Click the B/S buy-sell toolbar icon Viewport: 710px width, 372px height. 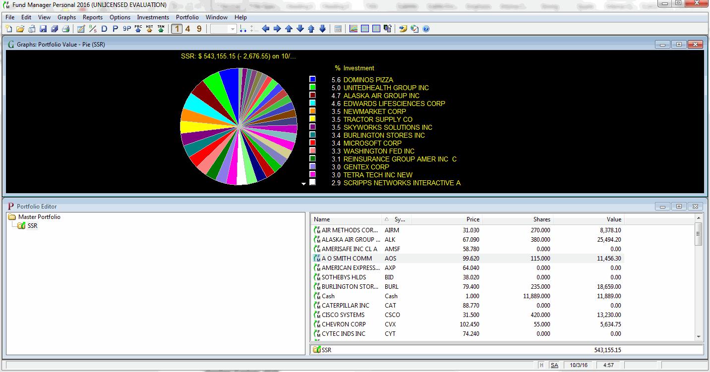(x=93, y=29)
